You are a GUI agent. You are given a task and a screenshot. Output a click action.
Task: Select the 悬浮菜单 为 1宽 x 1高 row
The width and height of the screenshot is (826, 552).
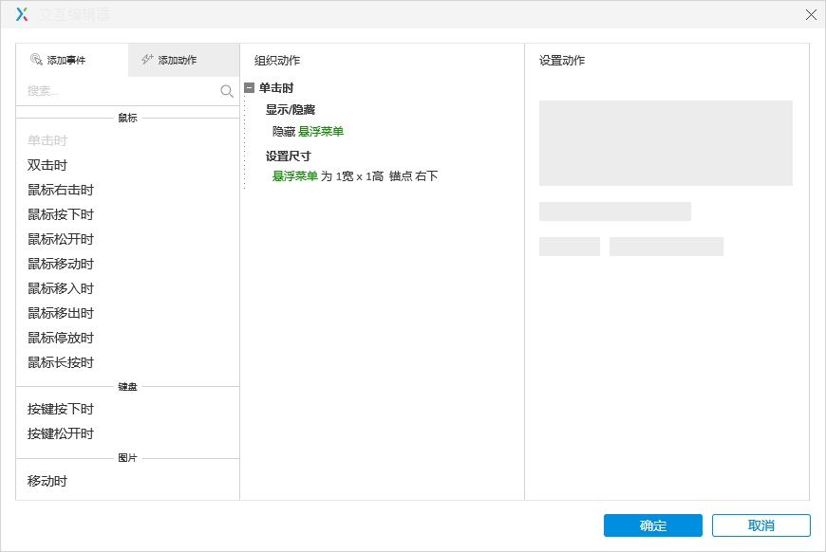(x=355, y=176)
